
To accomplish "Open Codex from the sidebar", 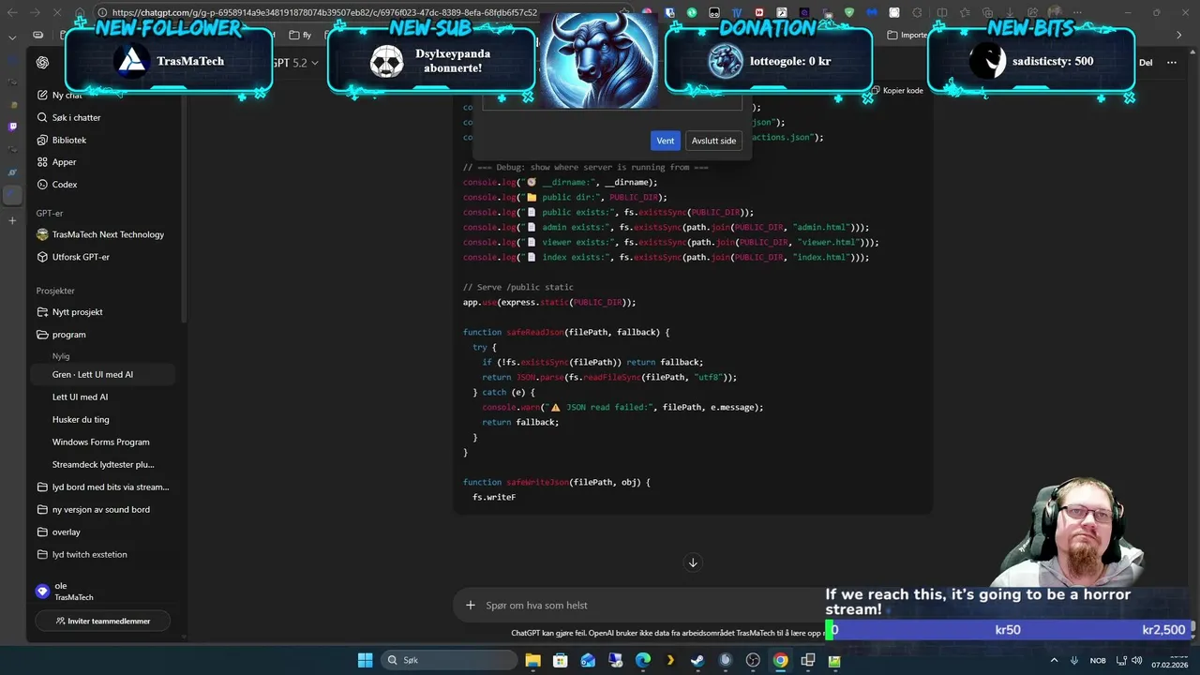I will 57,185.
